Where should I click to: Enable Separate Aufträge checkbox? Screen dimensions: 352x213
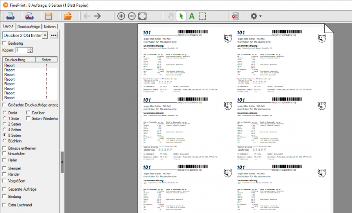(4, 189)
